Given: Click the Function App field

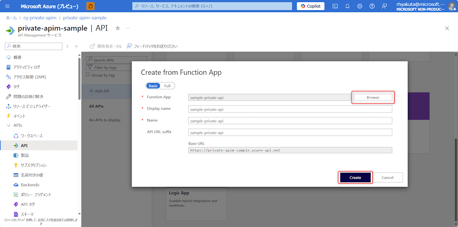Looking at the screenshot, I should [269, 98].
